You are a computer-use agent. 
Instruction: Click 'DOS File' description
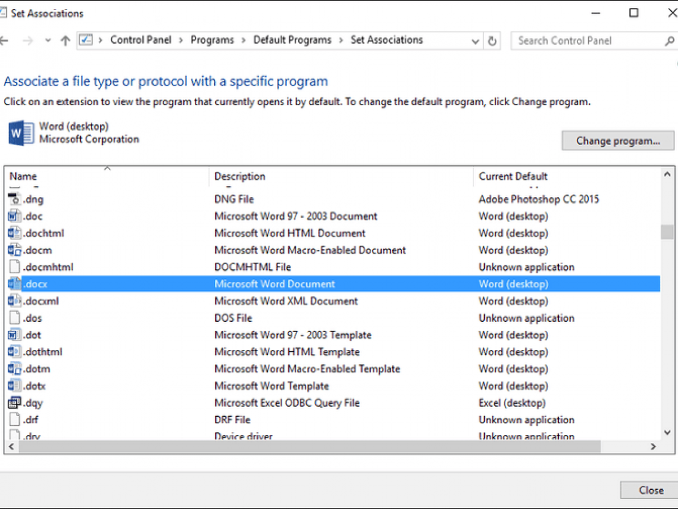point(233,318)
